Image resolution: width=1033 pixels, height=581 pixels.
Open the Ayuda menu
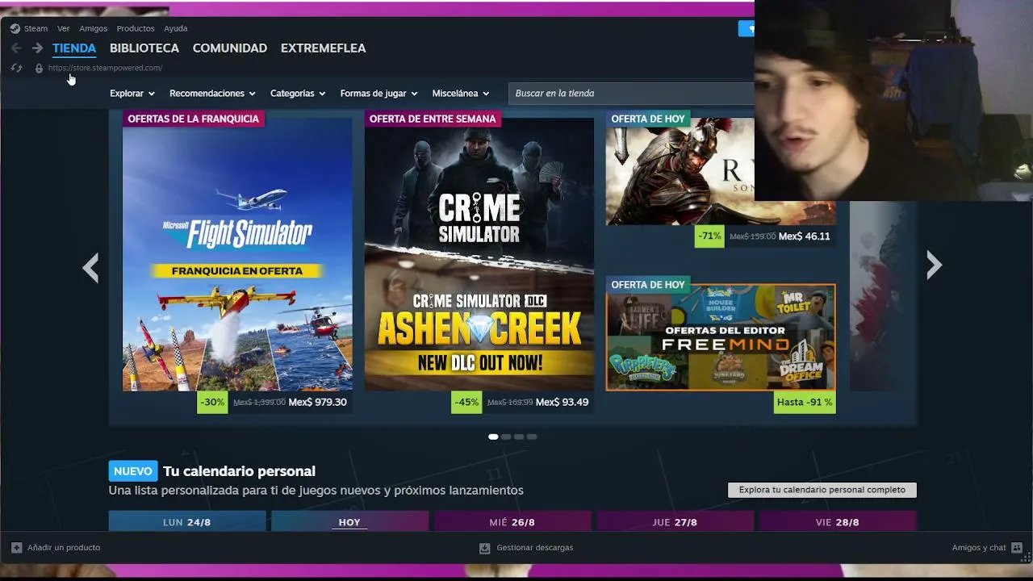pos(175,28)
